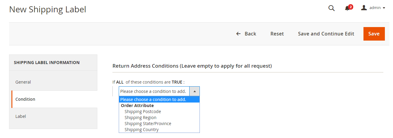
Task: Select the Condition tab
Action: click(25, 99)
